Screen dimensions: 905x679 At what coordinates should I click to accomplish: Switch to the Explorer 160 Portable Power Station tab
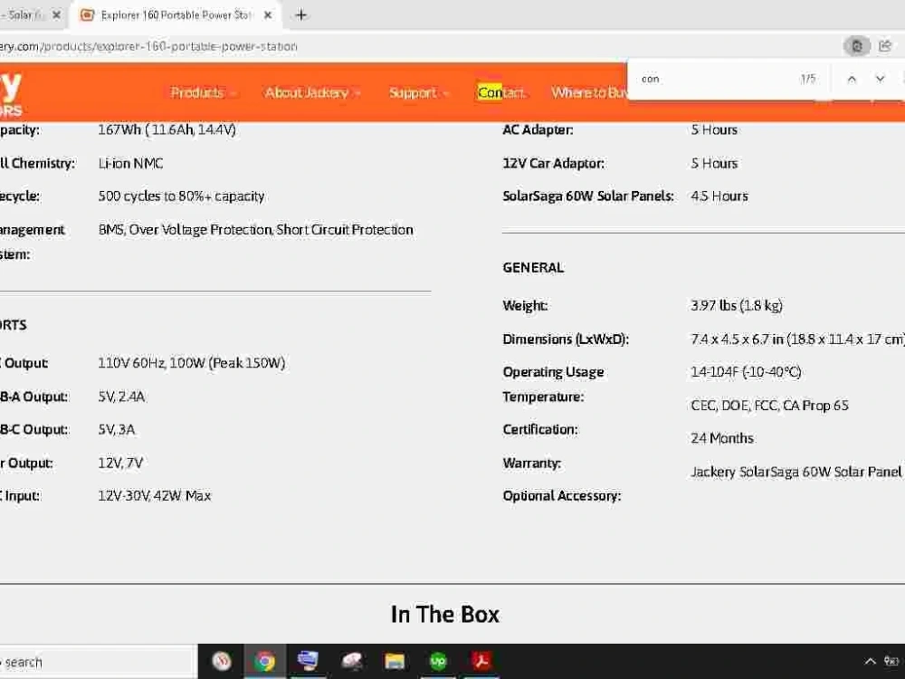(175, 15)
